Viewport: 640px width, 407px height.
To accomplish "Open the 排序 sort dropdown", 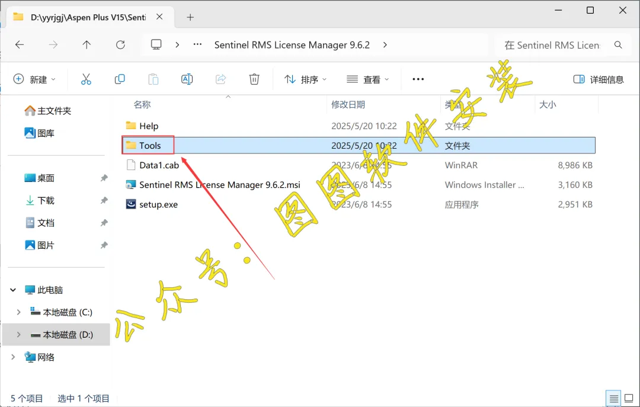I will coord(305,79).
